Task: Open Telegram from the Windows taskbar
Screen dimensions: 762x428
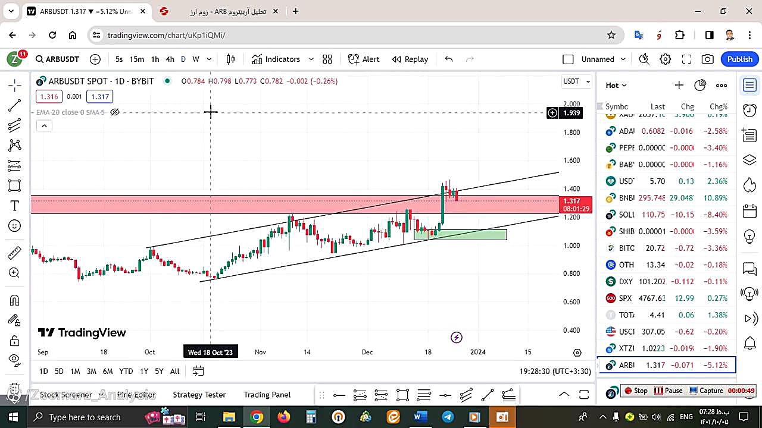Action: click(x=448, y=417)
